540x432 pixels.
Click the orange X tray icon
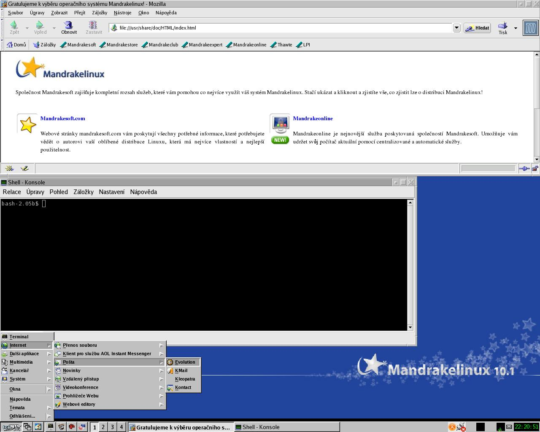tap(452, 427)
